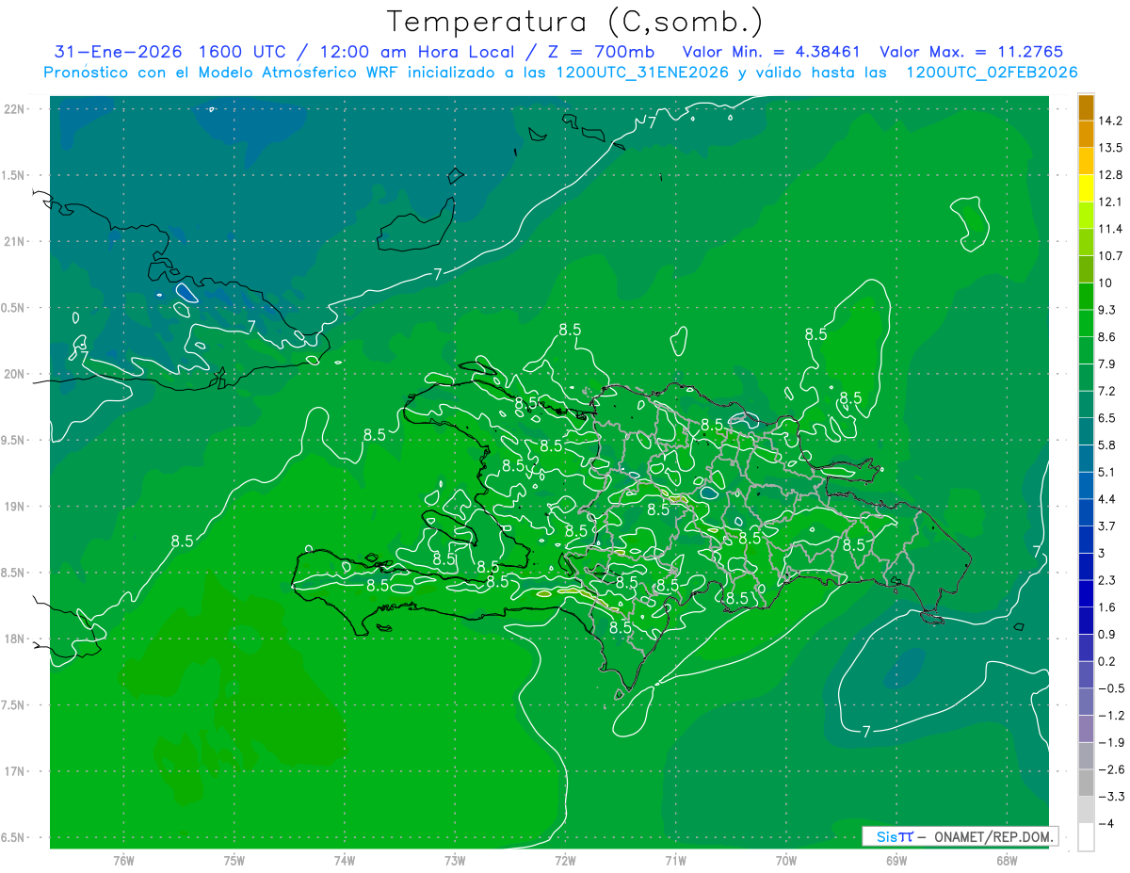Click the 'Temperatura (C,somb.)' chart title
The width and height of the screenshot is (1130, 873).
575,22
